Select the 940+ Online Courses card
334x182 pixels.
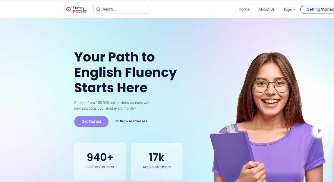[100, 162]
